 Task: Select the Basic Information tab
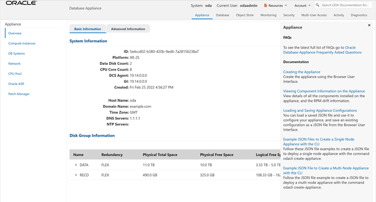click(87, 29)
